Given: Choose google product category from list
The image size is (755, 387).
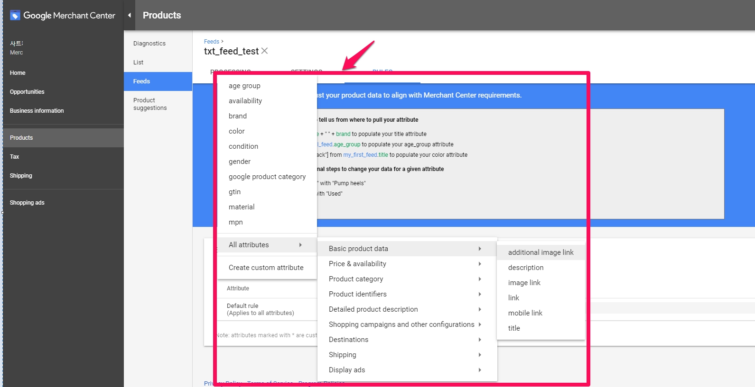Looking at the screenshot, I should pyautogui.click(x=267, y=177).
